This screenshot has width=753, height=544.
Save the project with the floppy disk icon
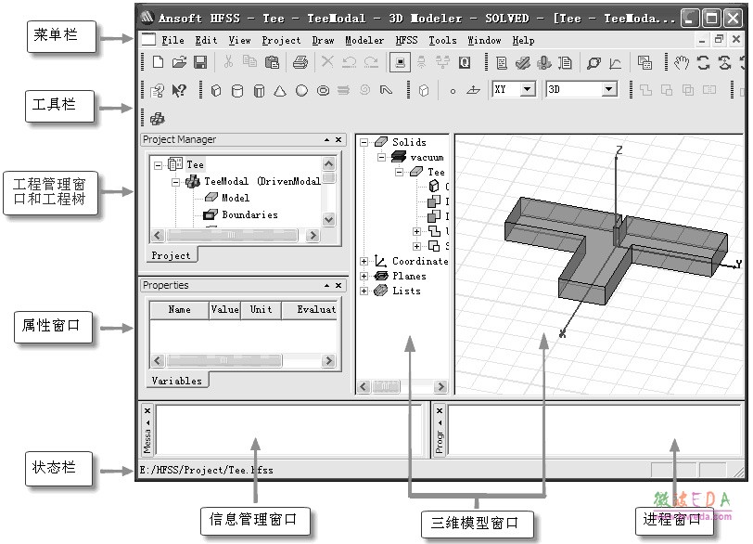point(200,62)
